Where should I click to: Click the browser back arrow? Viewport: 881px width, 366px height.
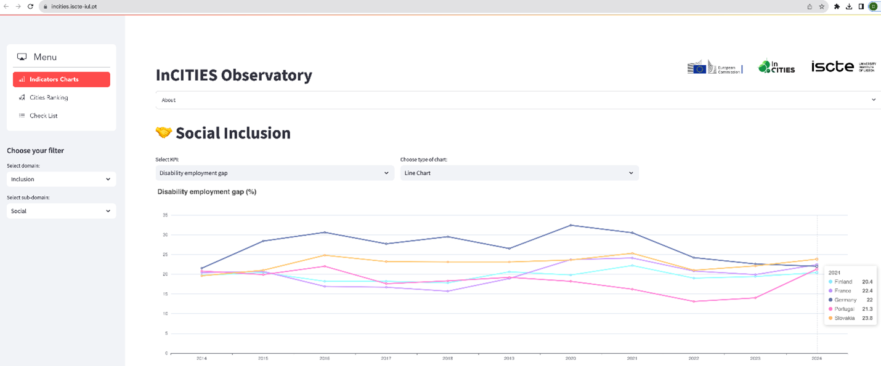[6, 6]
